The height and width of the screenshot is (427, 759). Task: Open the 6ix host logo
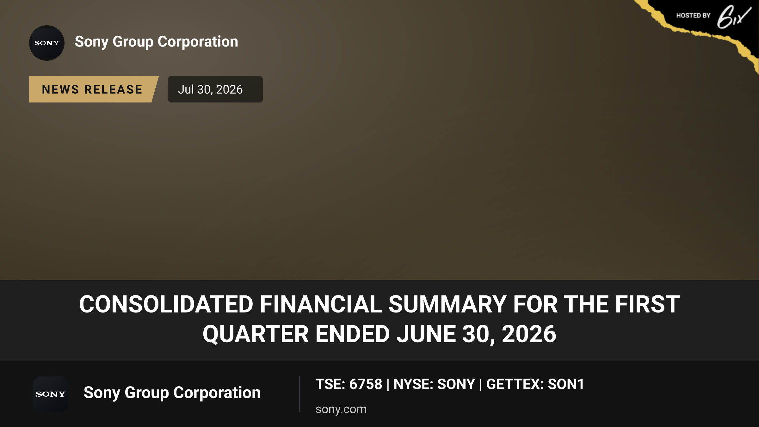click(734, 17)
